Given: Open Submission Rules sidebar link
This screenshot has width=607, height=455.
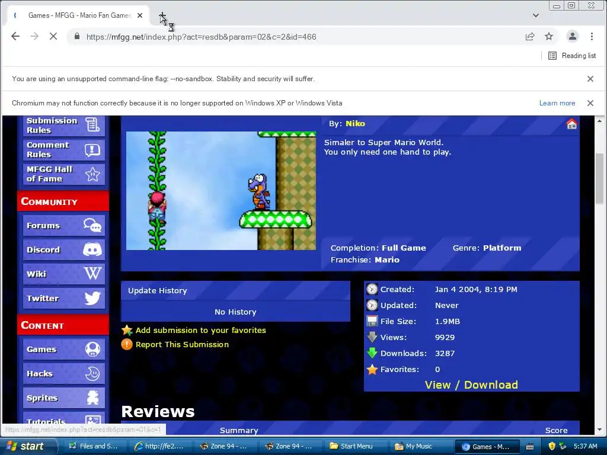Looking at the screenshot, I should pos(64,126).
